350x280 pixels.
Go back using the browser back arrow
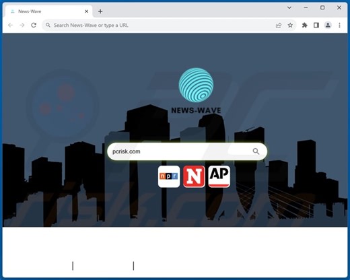point(10,25)
